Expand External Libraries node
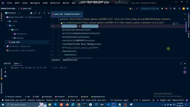 point(5,46)
